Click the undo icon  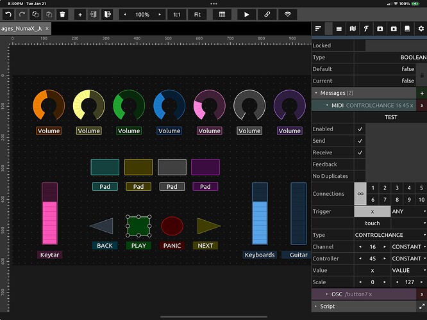8,15
